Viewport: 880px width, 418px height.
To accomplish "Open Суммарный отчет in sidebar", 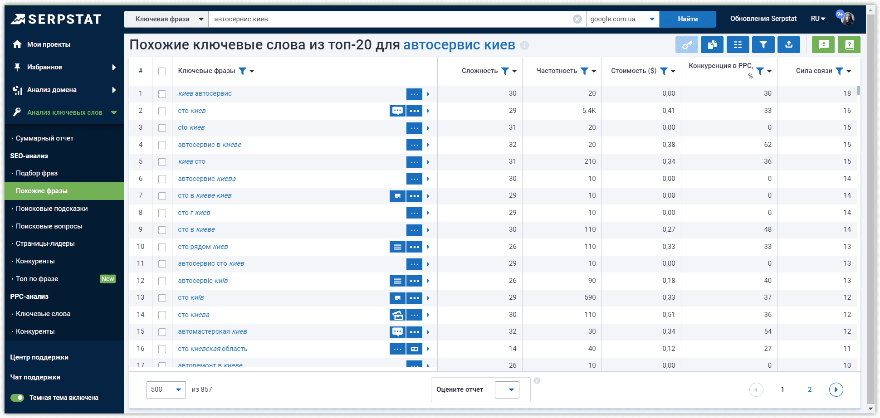I will (x=44, y=138).
